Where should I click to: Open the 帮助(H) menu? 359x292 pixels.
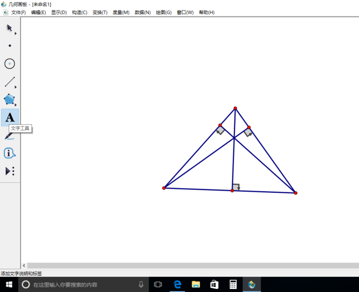[206, 12]
